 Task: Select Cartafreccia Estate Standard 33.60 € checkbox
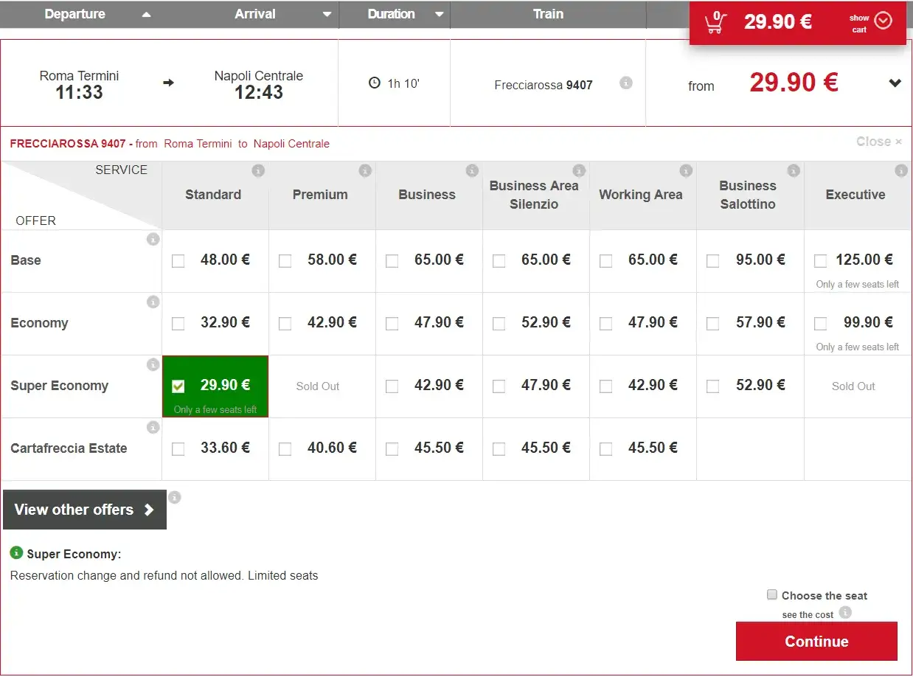pos(178,449)
